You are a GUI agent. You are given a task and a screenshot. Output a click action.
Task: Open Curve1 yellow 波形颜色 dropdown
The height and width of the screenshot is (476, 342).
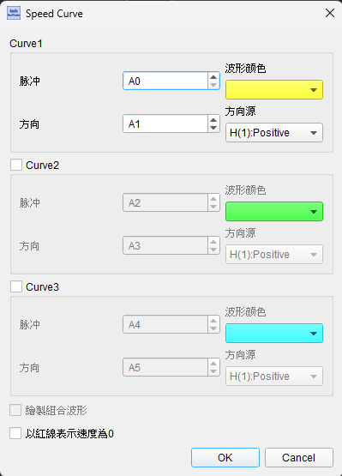pos(274,89)
